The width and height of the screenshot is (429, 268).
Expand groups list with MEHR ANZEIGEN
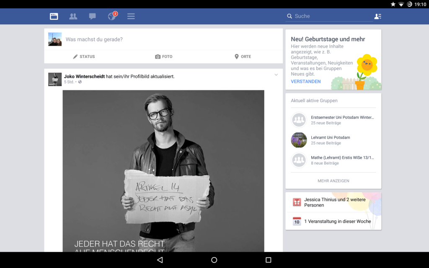pyautogui.click(x=333, y=181)
